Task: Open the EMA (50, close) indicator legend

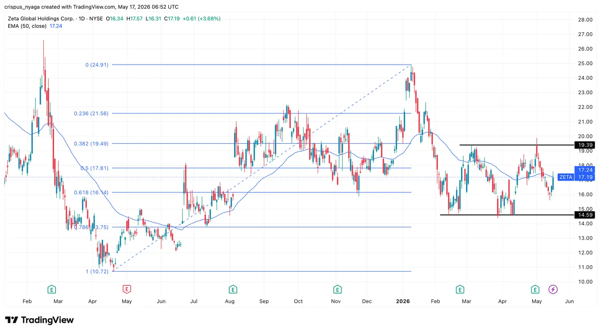Action: (27, 26)
